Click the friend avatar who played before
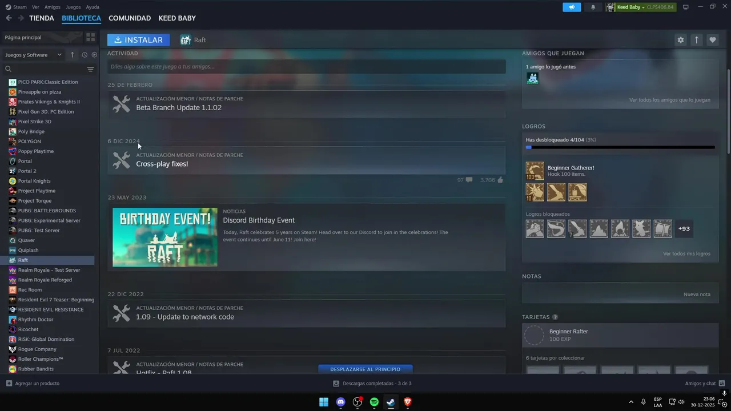This screenshot has width=731, height=411. point(532,78)
